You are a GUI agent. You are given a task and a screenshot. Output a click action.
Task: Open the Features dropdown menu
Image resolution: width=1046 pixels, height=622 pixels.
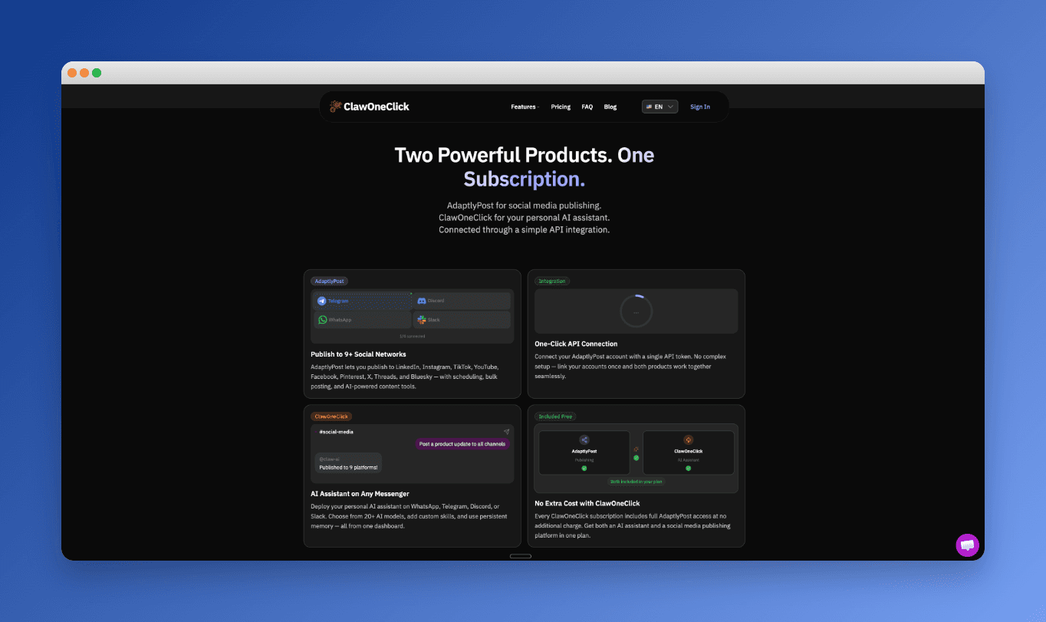(x=525, y=107)
